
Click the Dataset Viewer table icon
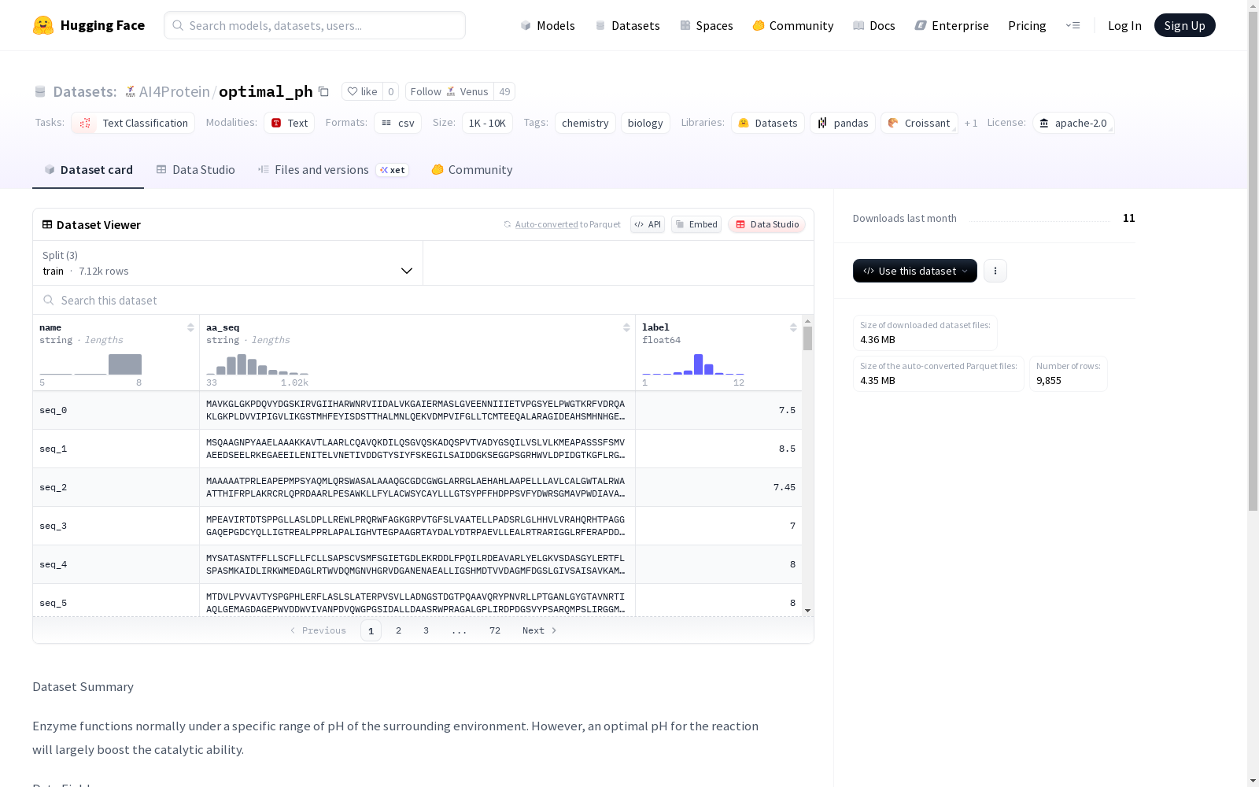pyautogui.click(x=47, y=224)
